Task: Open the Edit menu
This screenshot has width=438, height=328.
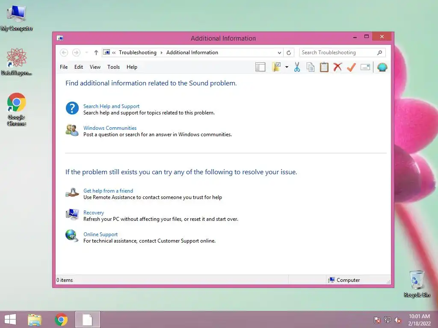Action: point(79,67)
